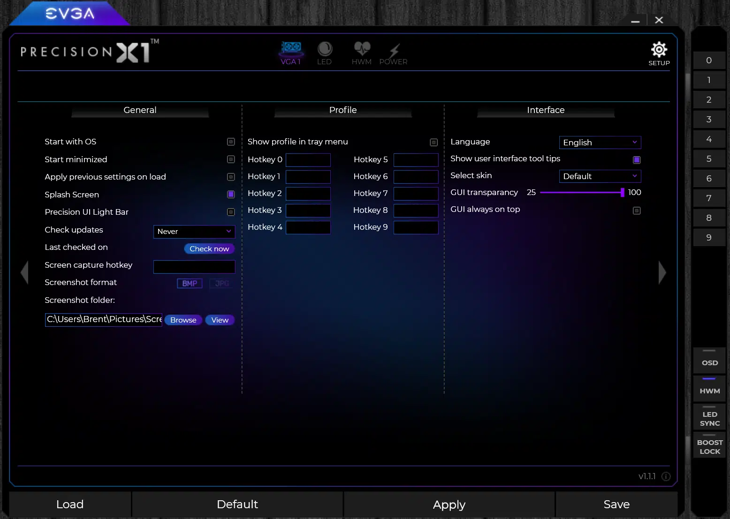This screenshot has width=730, height=519.
Task: Select profile slot 4
Action: (709, 139)
